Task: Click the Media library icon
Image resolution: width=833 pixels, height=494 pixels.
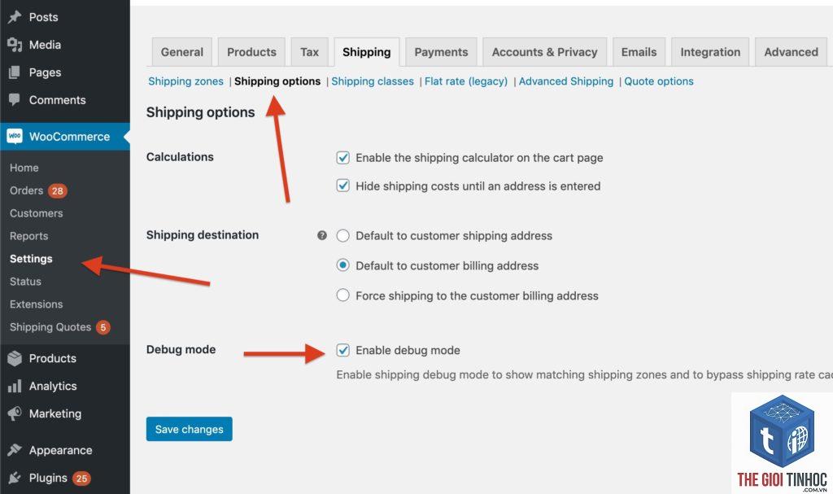Action: coord(15,45)
